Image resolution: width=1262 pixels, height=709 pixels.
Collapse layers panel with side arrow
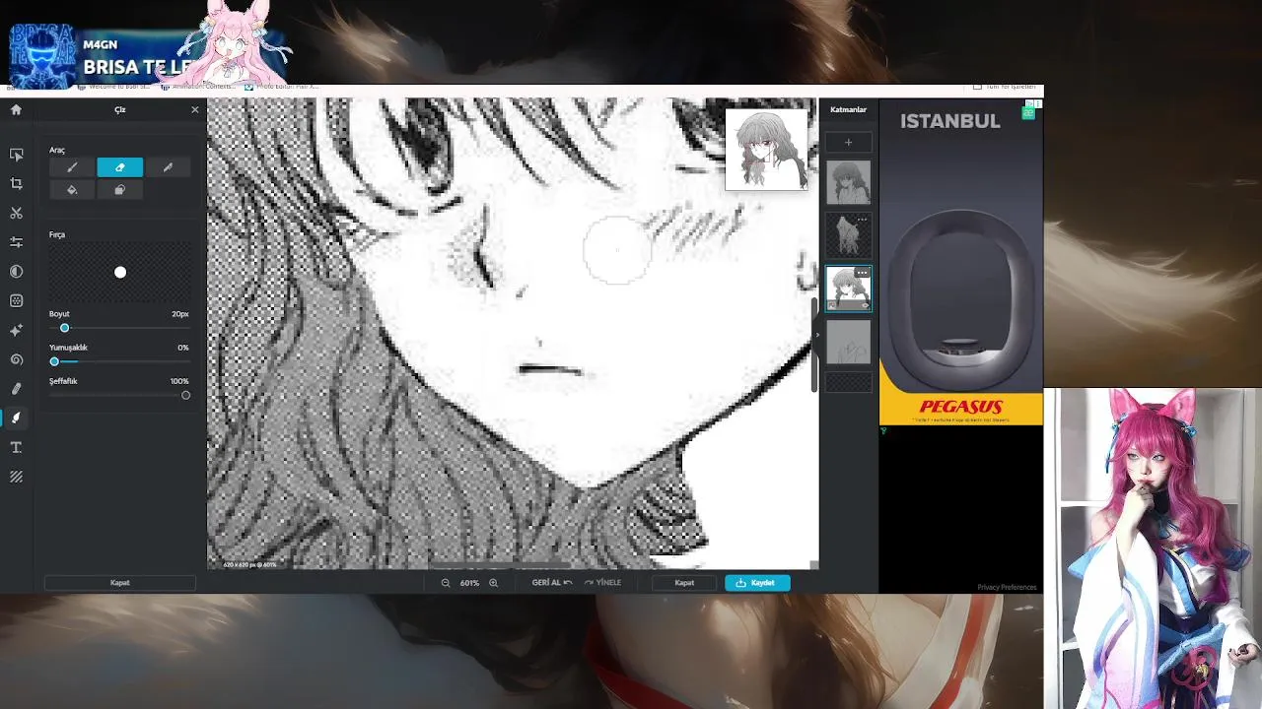click(x=817, y=335)
